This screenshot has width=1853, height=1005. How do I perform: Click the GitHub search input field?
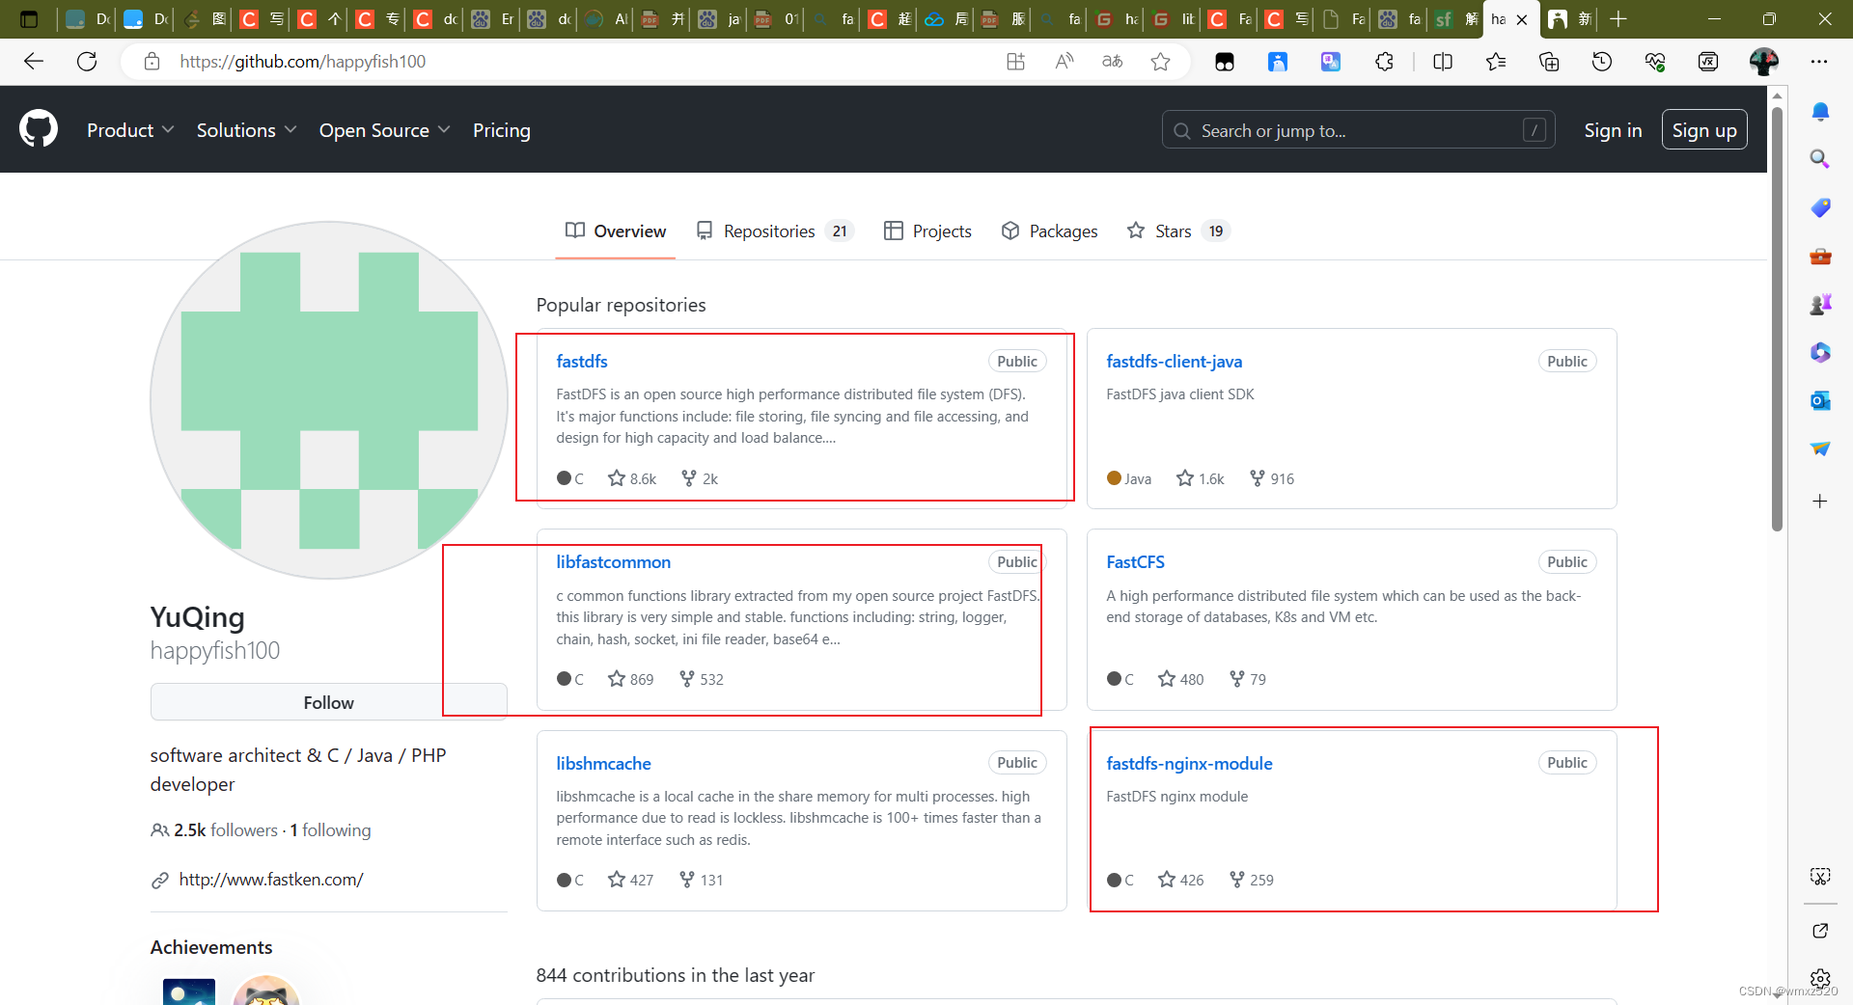coord(1358,130)
